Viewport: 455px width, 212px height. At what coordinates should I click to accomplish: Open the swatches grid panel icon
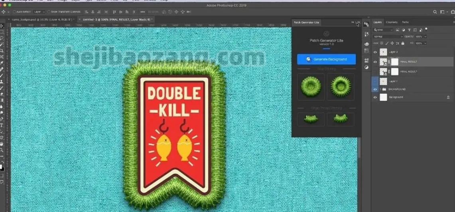(x=366, y=50)
